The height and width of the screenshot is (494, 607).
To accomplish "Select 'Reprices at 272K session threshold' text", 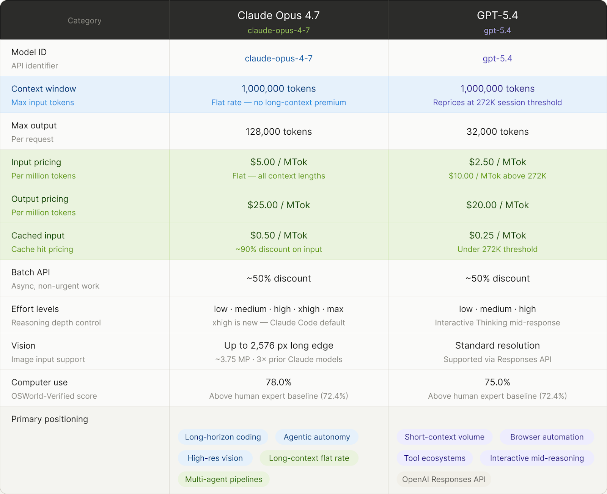I will coord(497,102).
